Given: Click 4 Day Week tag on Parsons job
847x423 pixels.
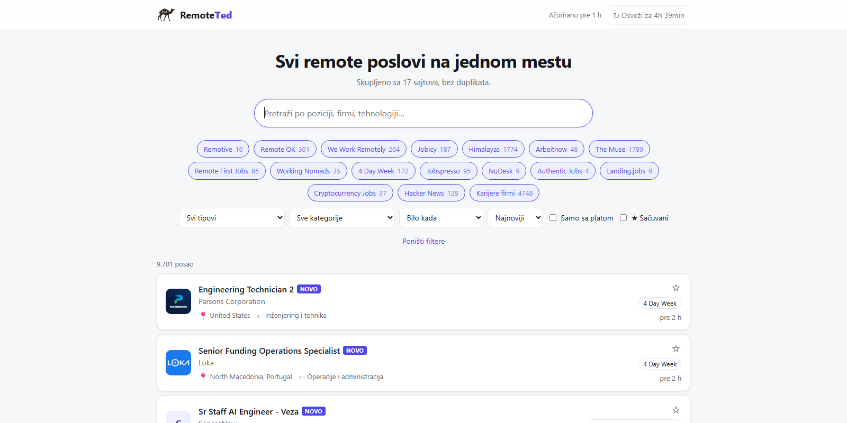Looking at the screenshot, I should point(660,304).
